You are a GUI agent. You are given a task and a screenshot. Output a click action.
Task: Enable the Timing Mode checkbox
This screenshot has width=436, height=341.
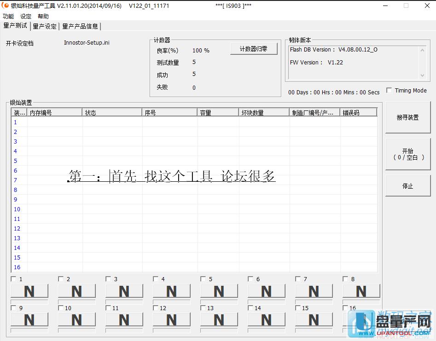[x=389, y=90]
